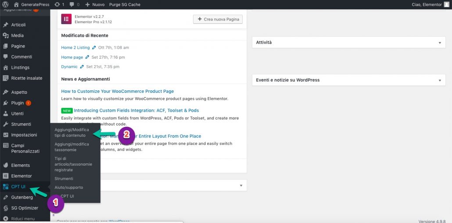Expand the Attività panel arrow

click(x=439, y=42)
